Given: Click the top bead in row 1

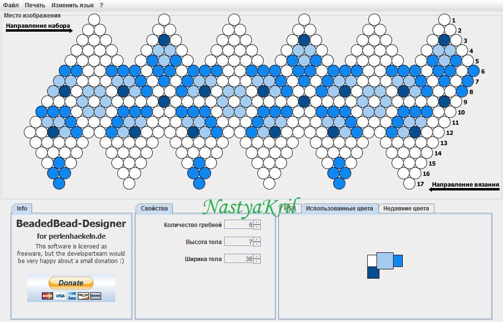Looking at the screenshot, I should (x=444, y=20).
